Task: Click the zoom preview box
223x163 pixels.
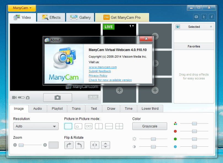Action: [54, 145]
